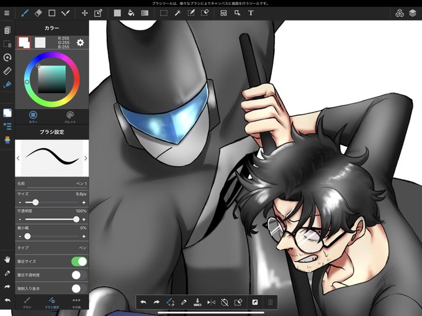Increase brush size with plus button

tap(84, 203)
